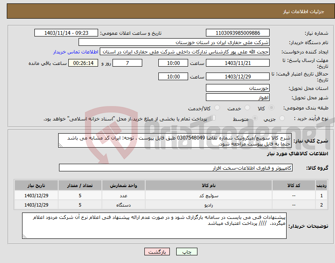Click the delivery province field خوزستان
Screen dimensions: 335x263
click(238, 88)
